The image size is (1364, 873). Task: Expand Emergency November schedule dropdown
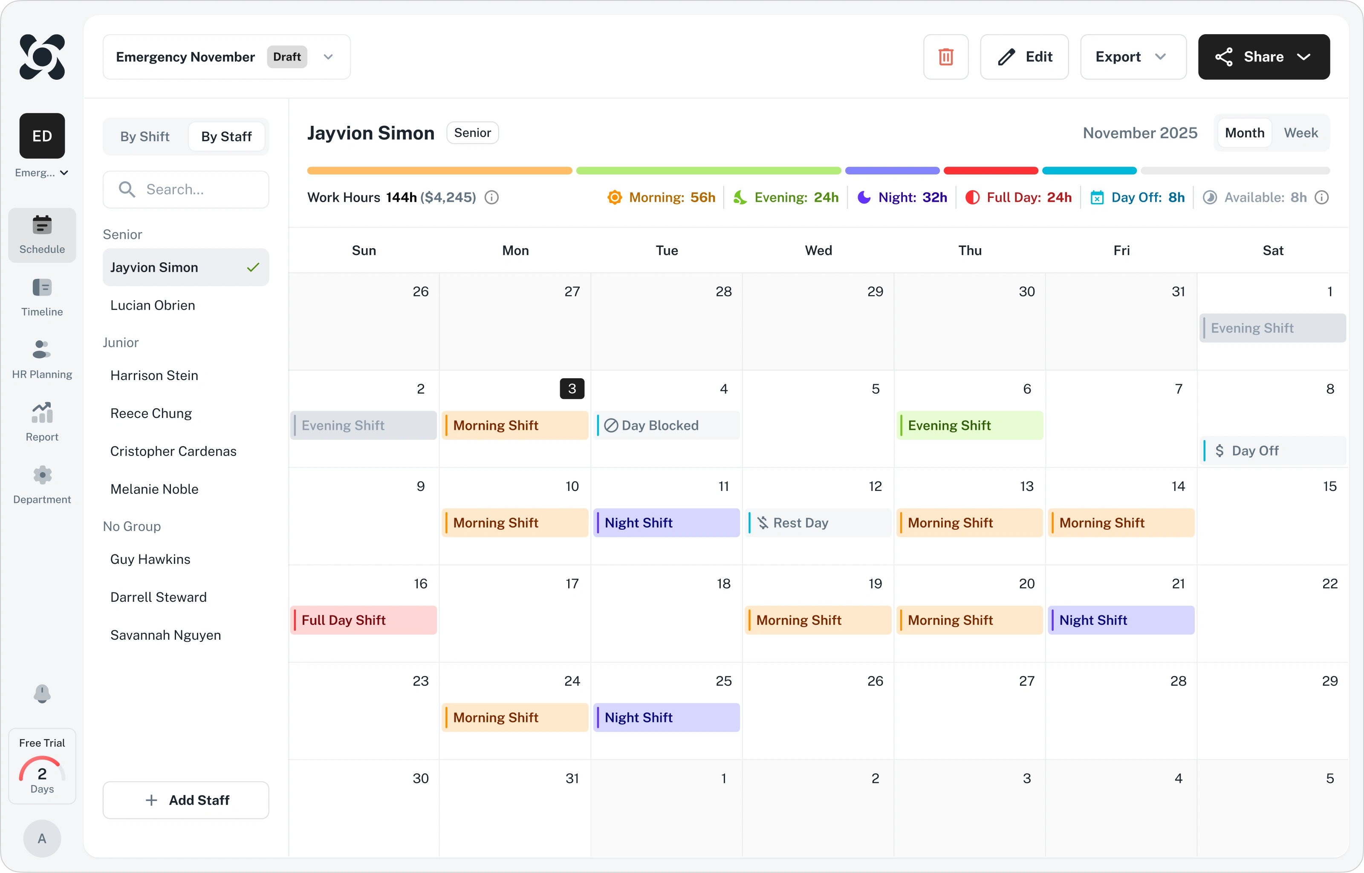[x=328, y=57]
